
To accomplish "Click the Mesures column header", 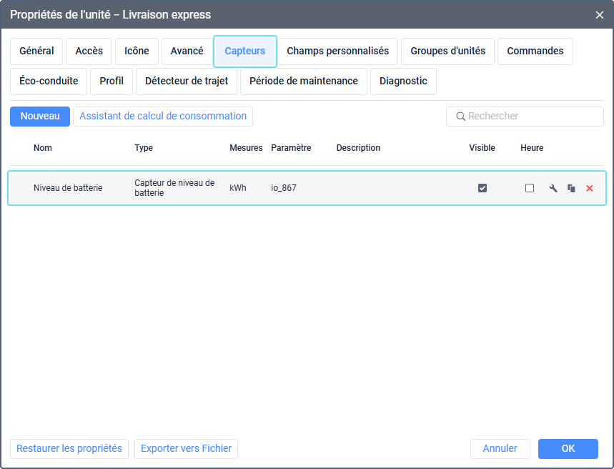I will coord(246,148).
